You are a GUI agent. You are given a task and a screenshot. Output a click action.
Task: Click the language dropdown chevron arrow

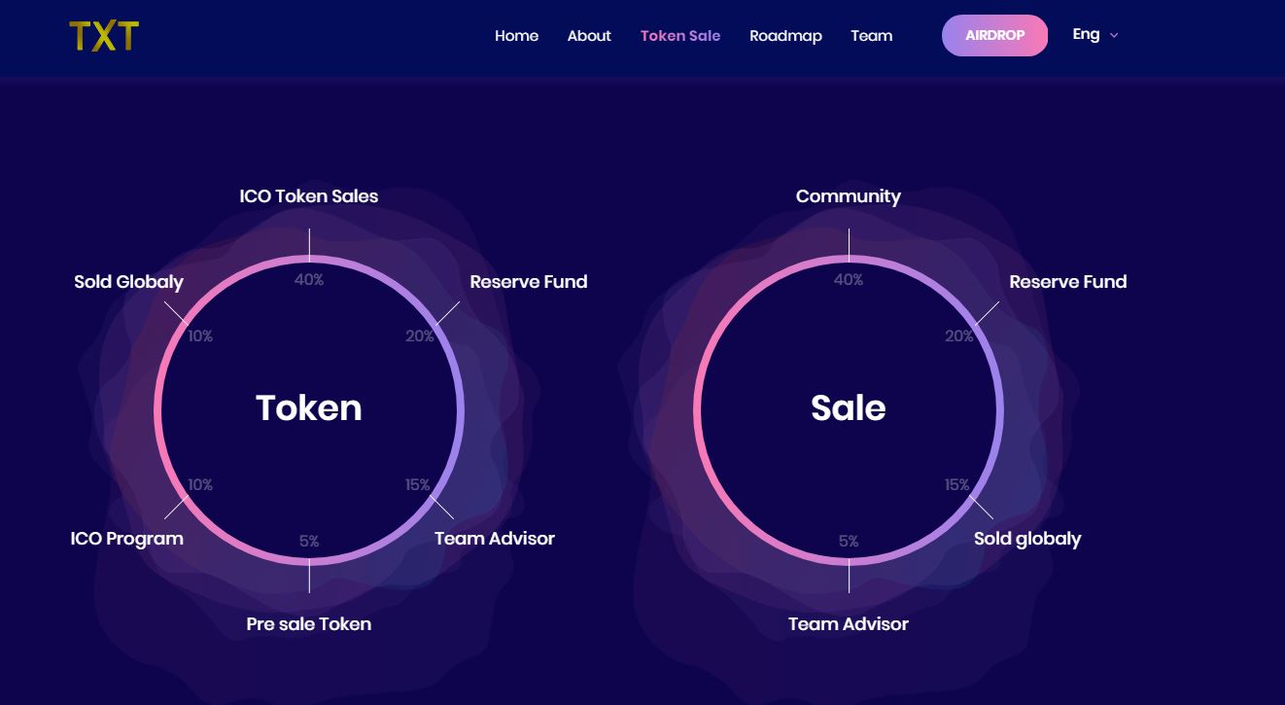coord(1114,36)
